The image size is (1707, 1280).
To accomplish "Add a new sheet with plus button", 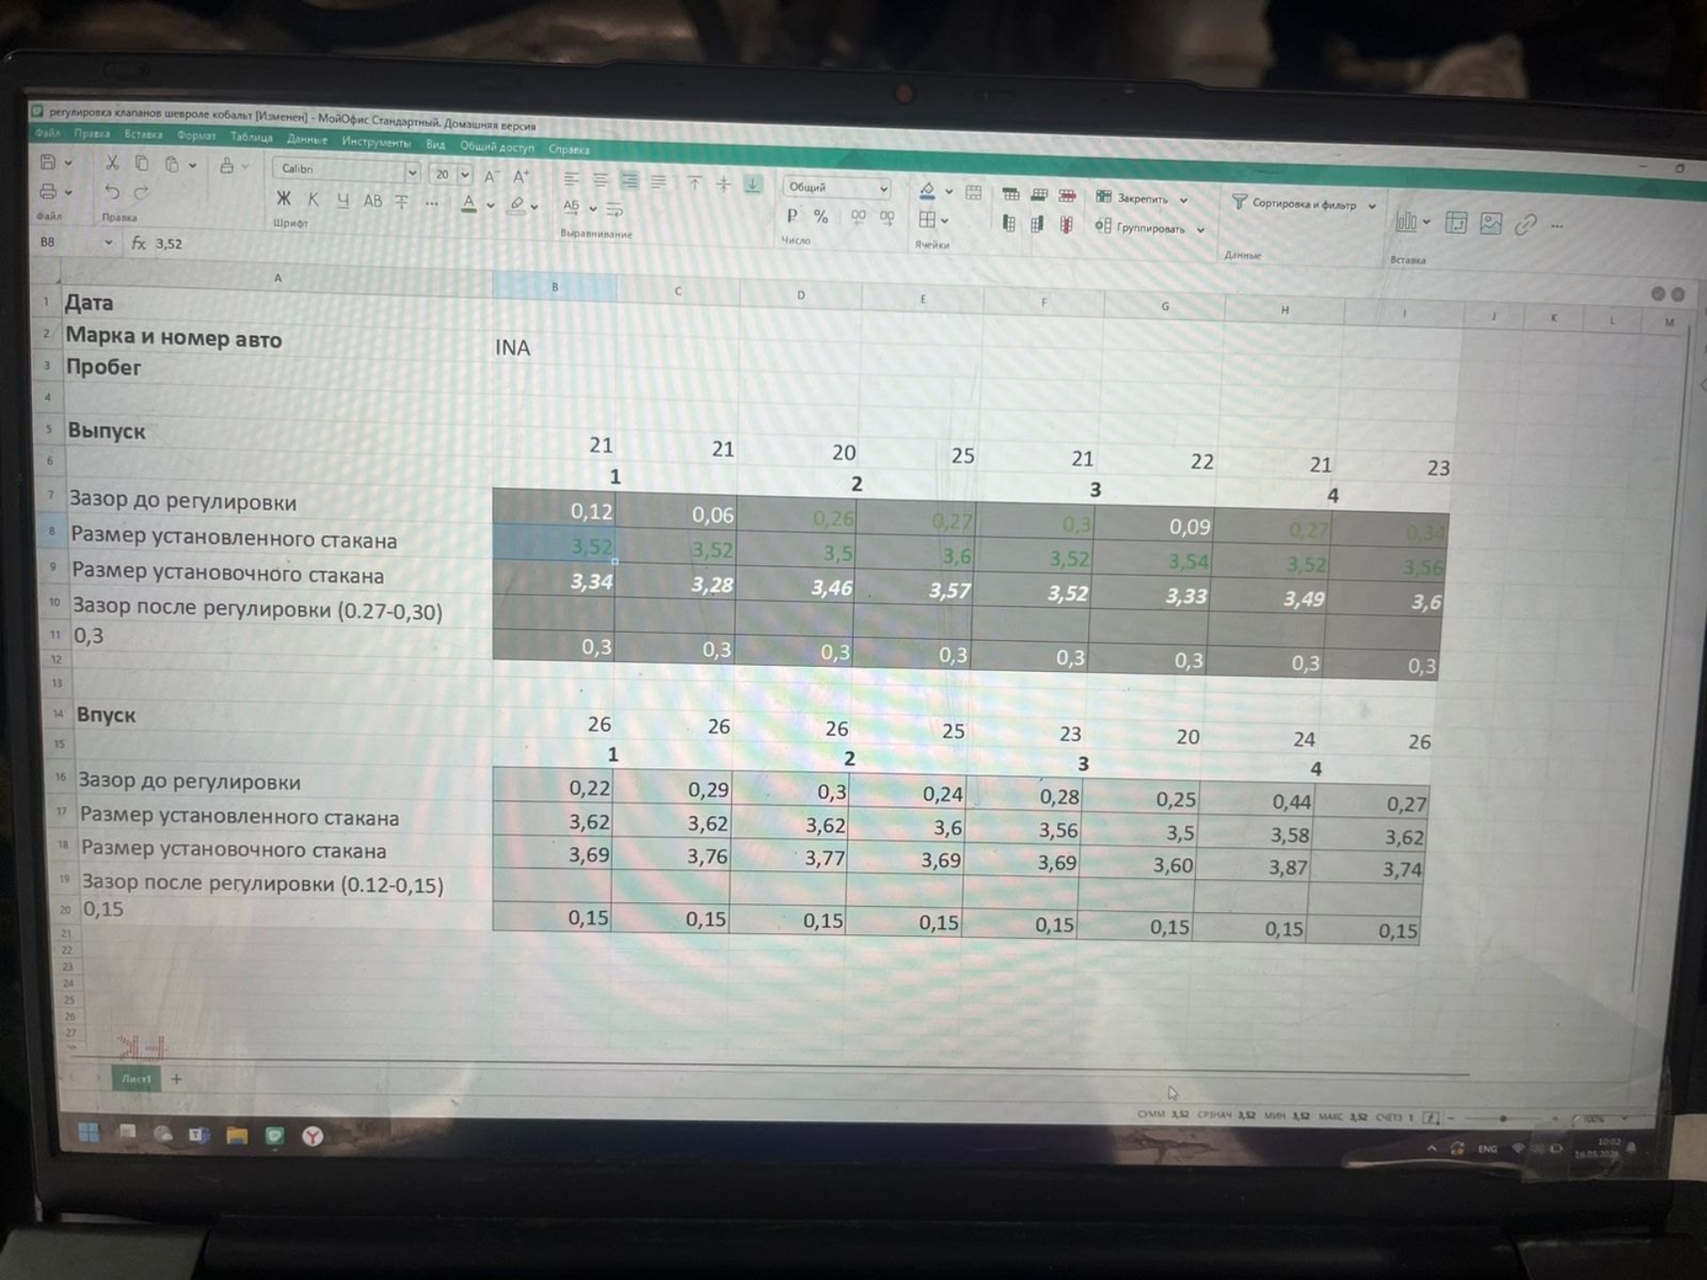I will pos(177,1078).
